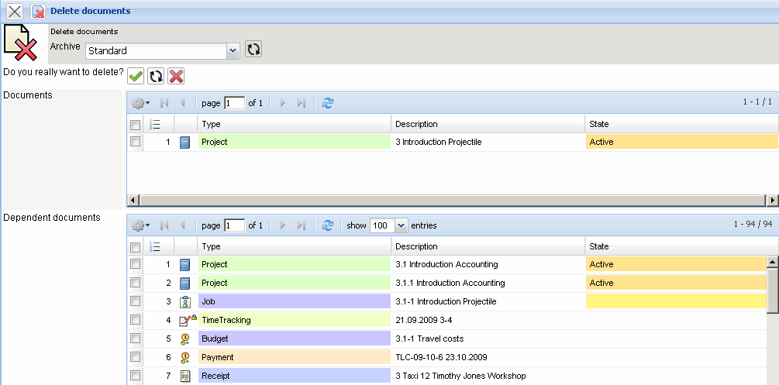Screen dimensions: 779x385
Task: Click refresh icon next to Archive dropdown
Action: (253, 50)
